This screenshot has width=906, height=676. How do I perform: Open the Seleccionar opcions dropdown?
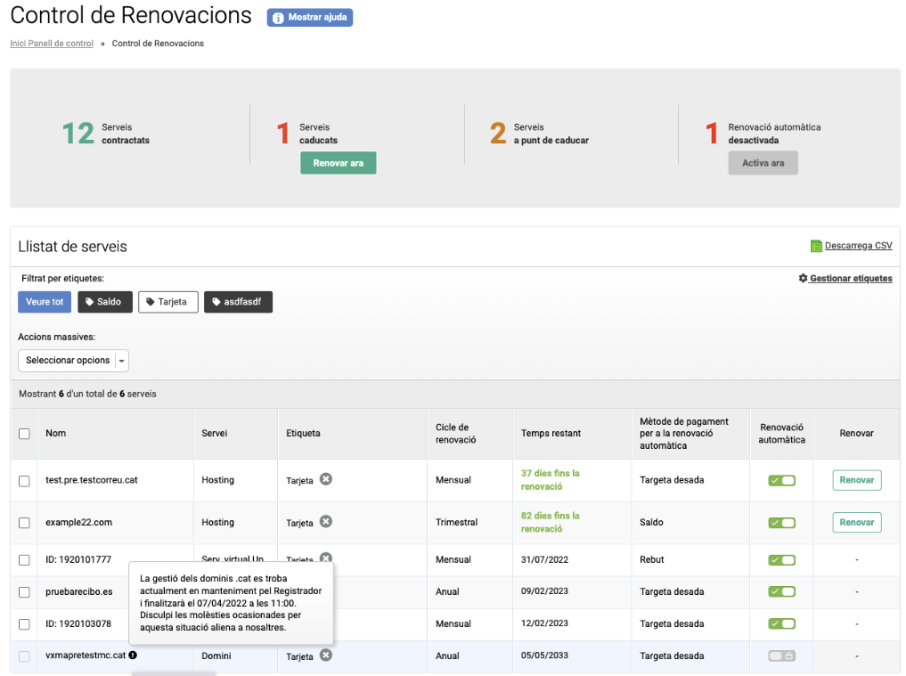point(73,361)
